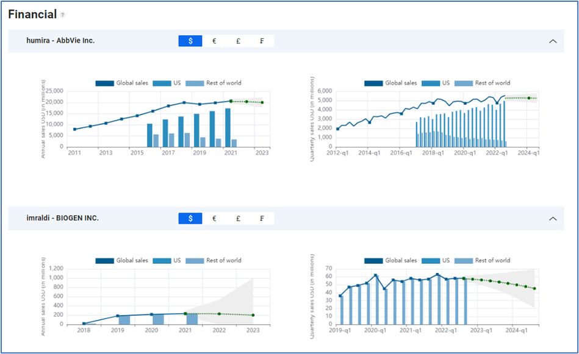Toggle US legend in humira quarterly chart

point(436,83)
